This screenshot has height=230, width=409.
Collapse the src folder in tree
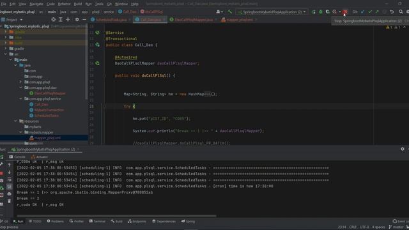(6, 54)
